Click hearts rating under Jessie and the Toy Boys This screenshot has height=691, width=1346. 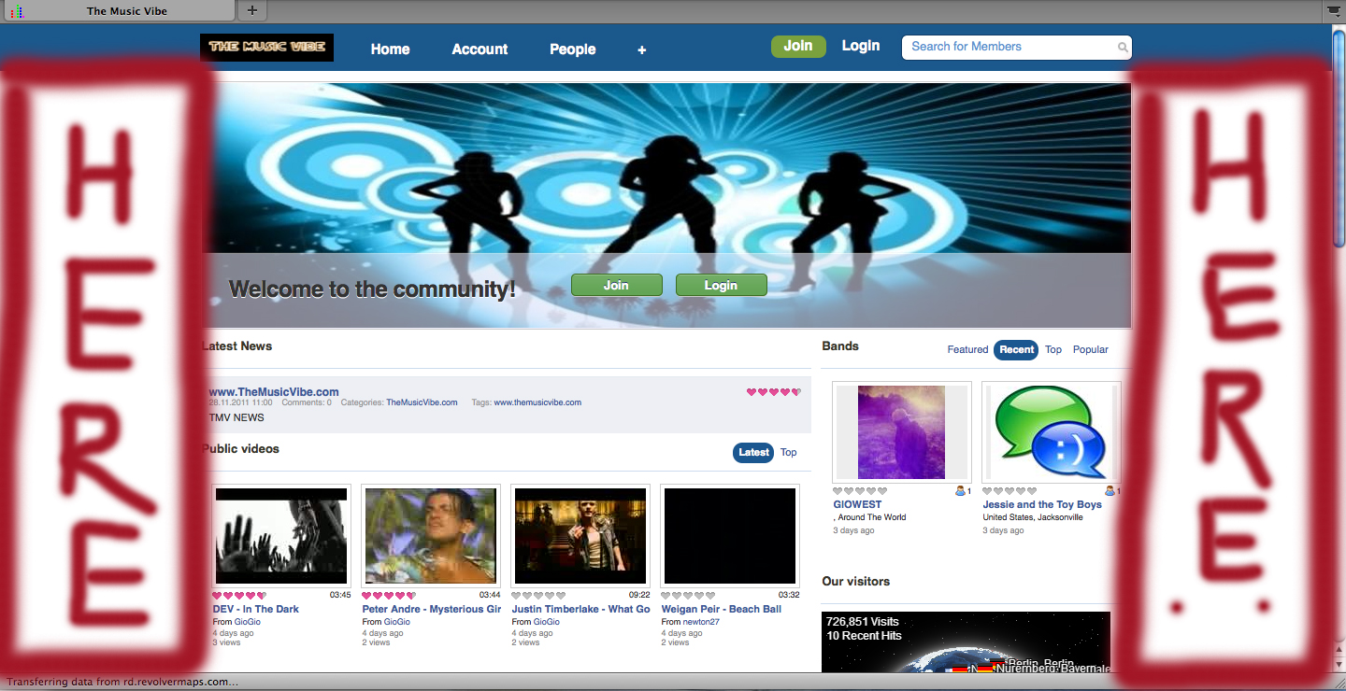click(x=1009, y=491)
